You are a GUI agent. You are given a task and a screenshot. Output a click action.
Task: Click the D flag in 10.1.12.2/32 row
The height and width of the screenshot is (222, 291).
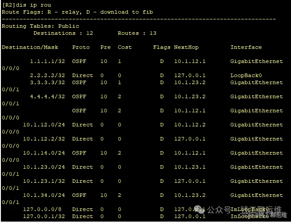162,139
